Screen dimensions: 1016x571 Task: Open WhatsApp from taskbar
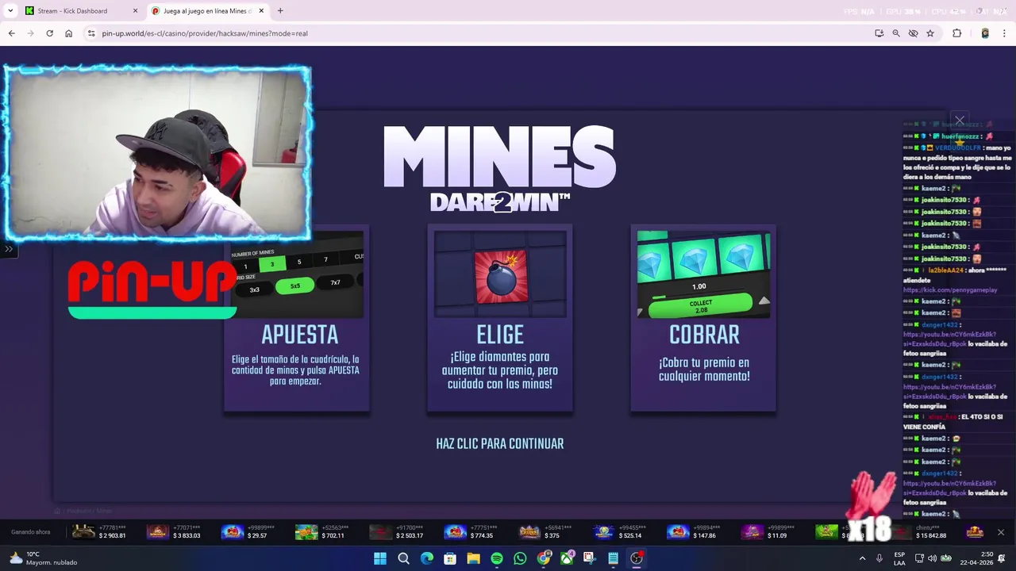tap(520, 558)
